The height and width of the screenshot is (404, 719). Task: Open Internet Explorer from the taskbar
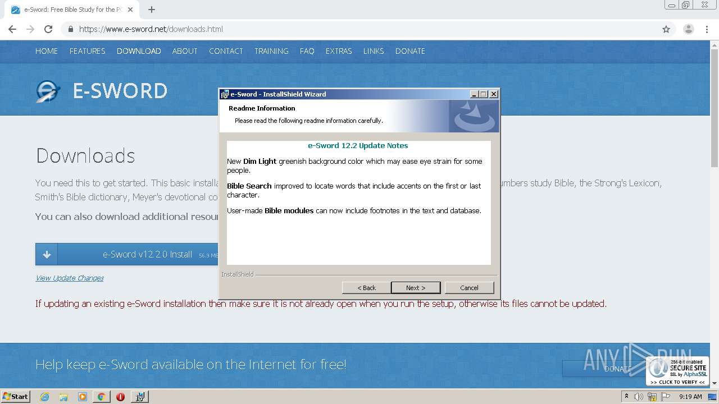coord(45,397)
